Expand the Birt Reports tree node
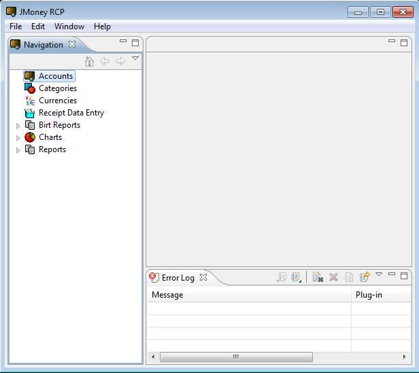419x373 pixels. point(18,126)
